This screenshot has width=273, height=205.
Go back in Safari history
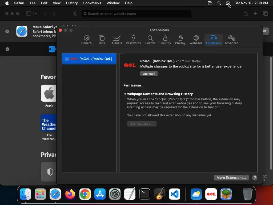[45, 14]
